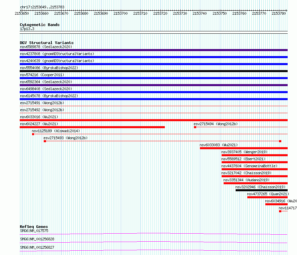The width and height of the screenshot is (297, 255).
Task: Open variant nsv3937405 (Wenger2019) label
Action: click(x=244, y=152)
